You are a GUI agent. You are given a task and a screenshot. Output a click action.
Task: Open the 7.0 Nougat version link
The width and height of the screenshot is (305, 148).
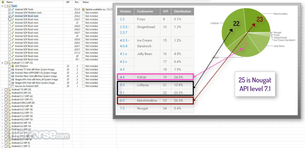pos(122,108)
